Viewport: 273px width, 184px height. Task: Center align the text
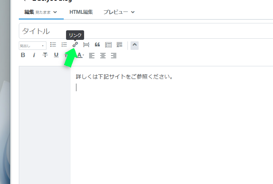click(103, 56)
